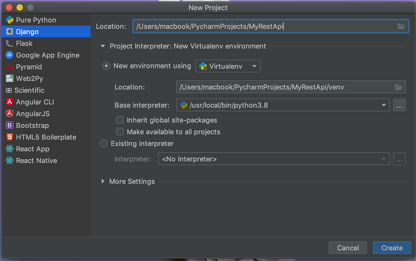This screenshot has width=416, height=261.
Task: Choose the Scientific project type icon
Action: (x=10, y=90)
